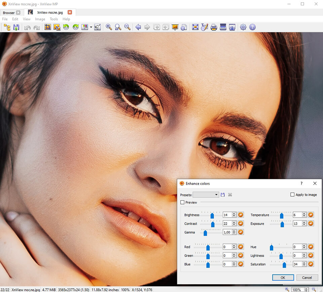Open the display mode dropdown arrow in toolbar
This screenshot has height=292, width=323.
(x=91, y=27)
